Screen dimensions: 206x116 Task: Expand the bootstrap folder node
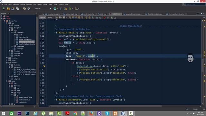(x=7, y=58)
